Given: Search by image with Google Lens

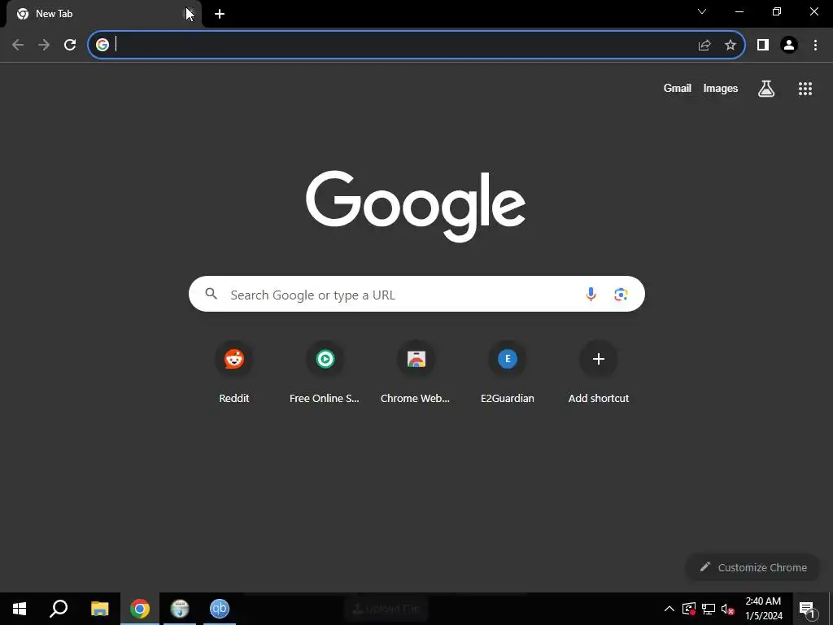Looking at the screenshot, I should click(621, 294).
